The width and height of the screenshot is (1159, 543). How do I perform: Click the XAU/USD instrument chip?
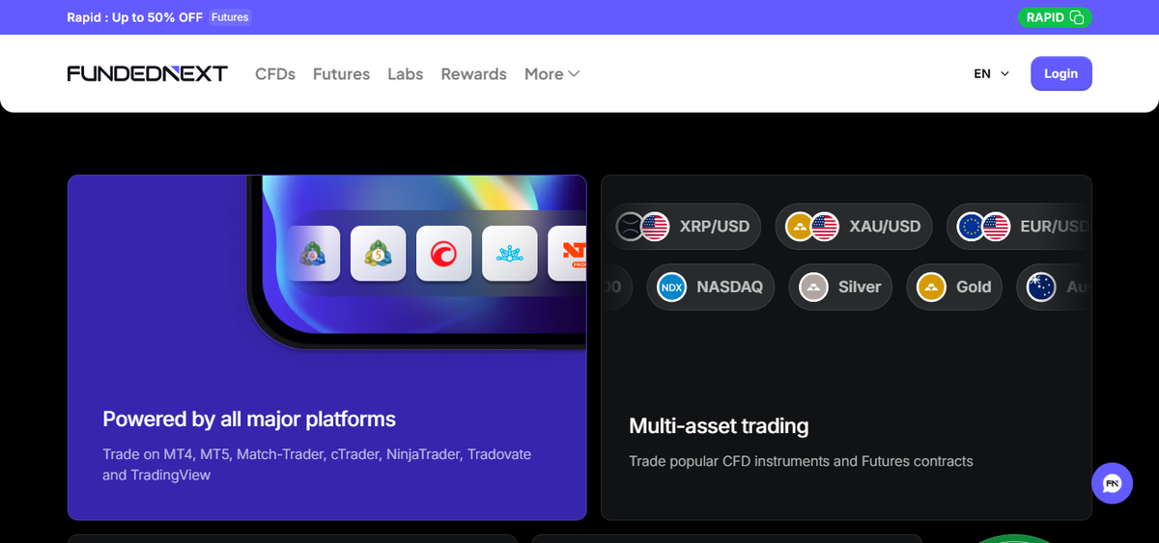pos(854,228)
